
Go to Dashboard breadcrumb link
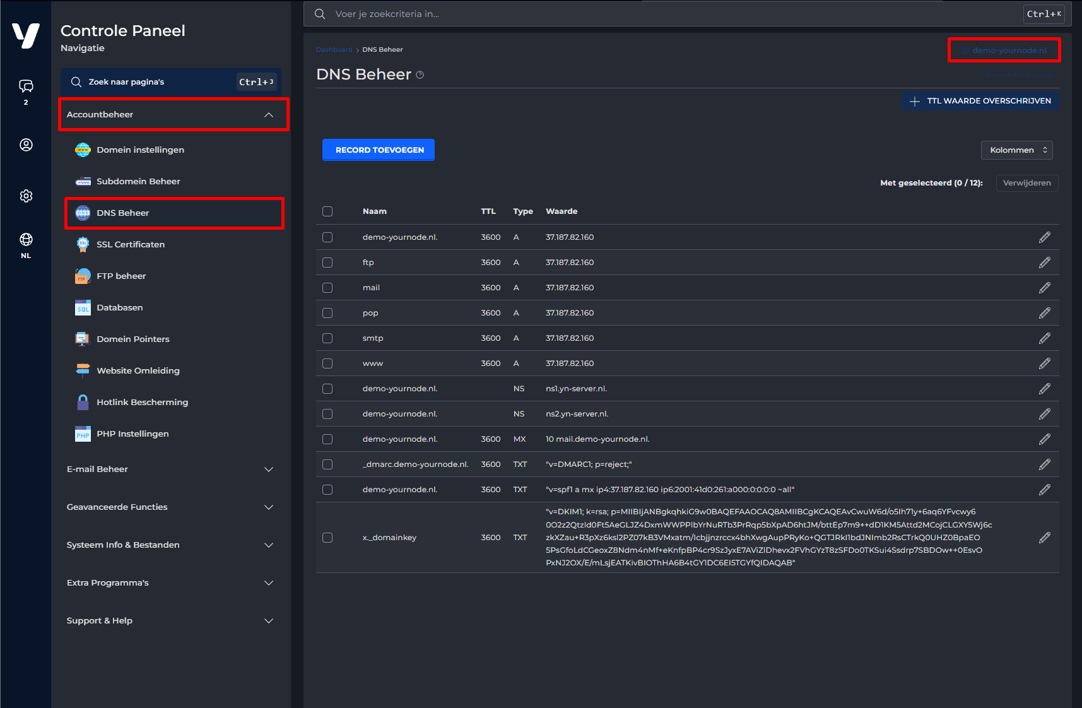click(334, 50)
